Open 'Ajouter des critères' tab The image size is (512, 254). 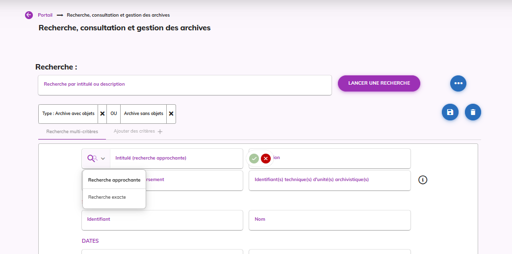(x=138, y=132)
